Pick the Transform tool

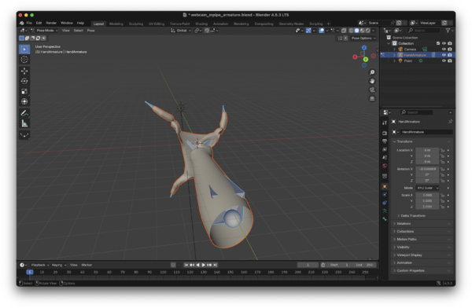(24, 101)
